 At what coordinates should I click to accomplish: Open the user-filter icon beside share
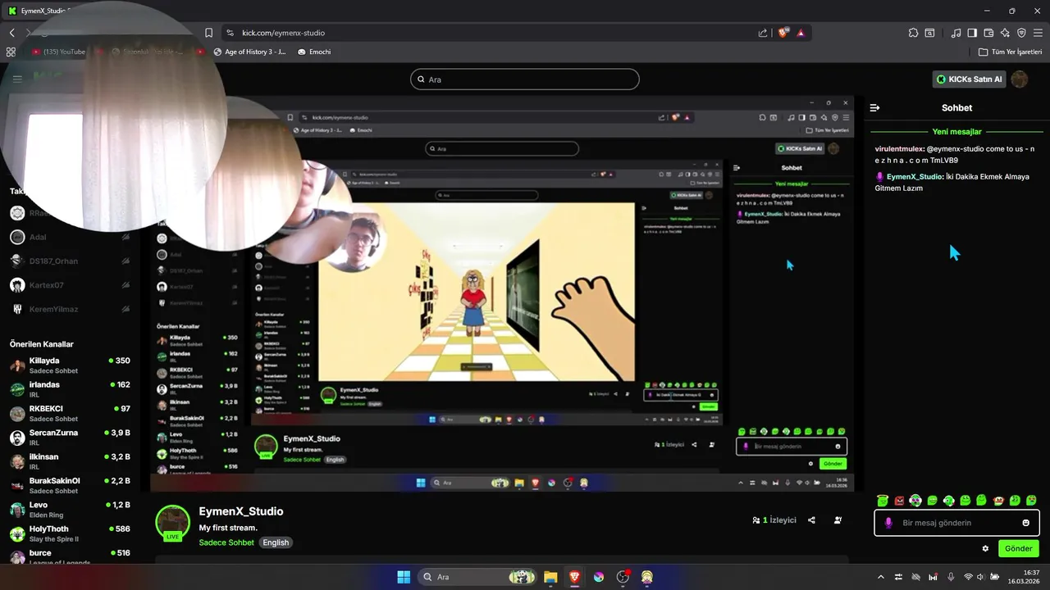(x=838, y=520)
